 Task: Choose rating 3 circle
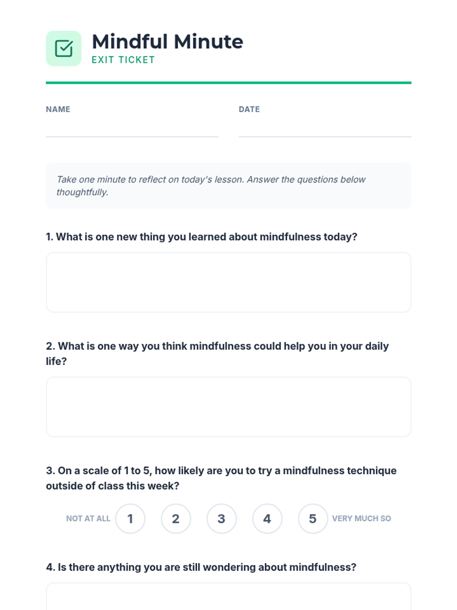point(221,518)
